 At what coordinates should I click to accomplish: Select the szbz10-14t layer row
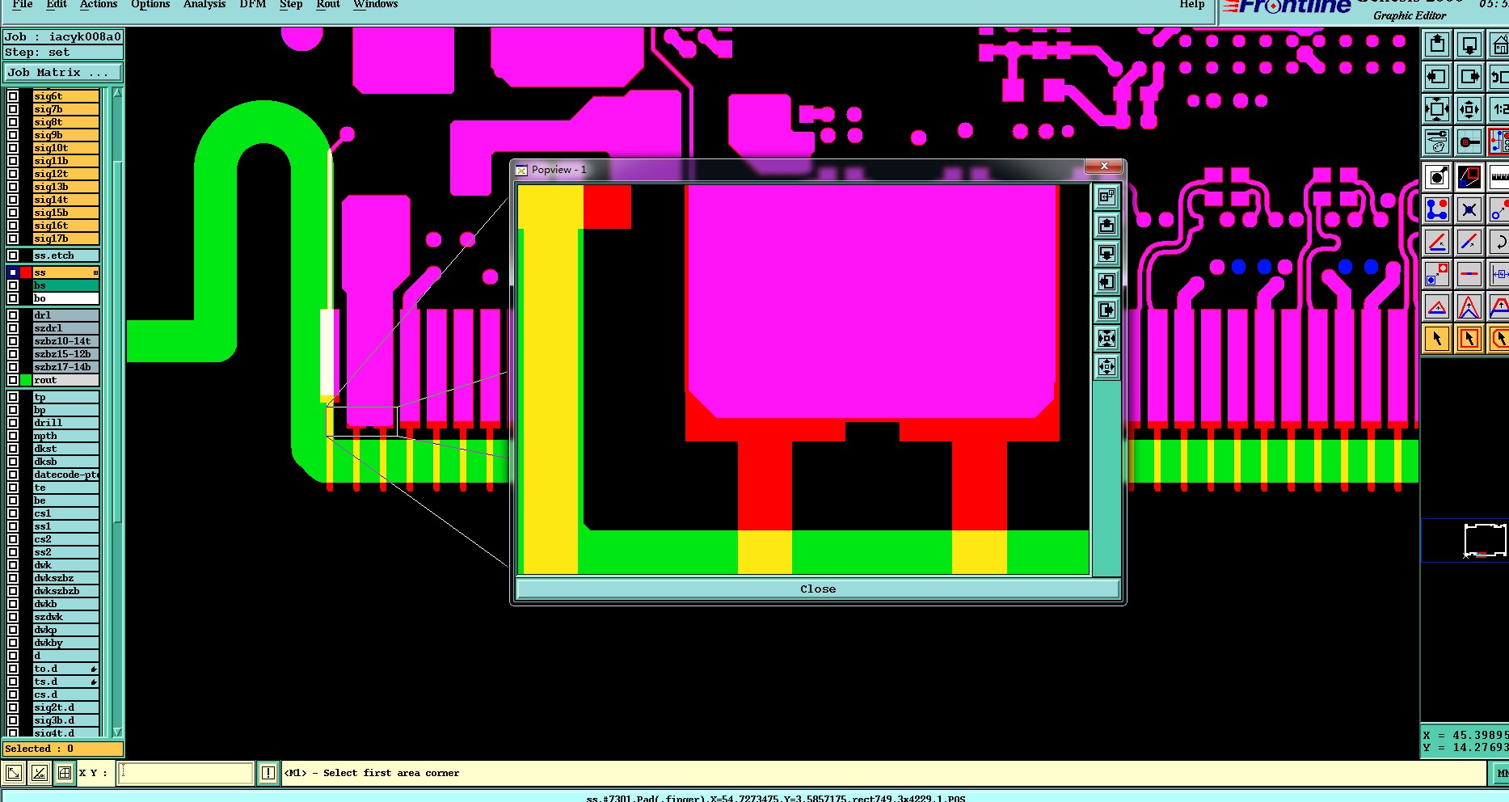click(65, 341)
